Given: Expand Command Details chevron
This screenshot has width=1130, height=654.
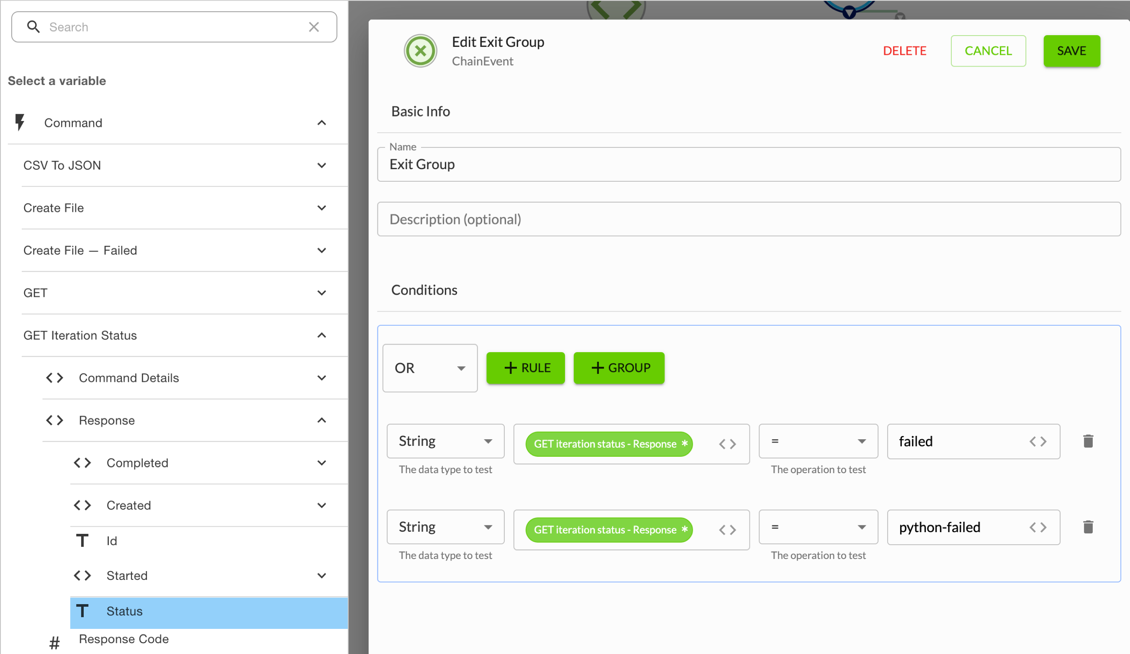Looking at the screenshot, I should [321, 378].
